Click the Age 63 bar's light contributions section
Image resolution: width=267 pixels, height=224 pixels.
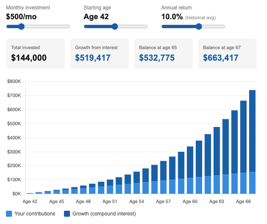pos(217,185)
